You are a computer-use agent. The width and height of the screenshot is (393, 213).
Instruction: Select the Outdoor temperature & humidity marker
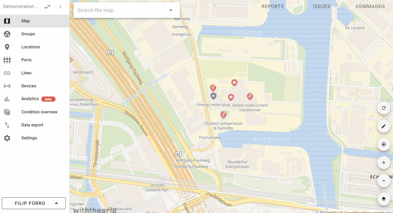tap(223, 115)
